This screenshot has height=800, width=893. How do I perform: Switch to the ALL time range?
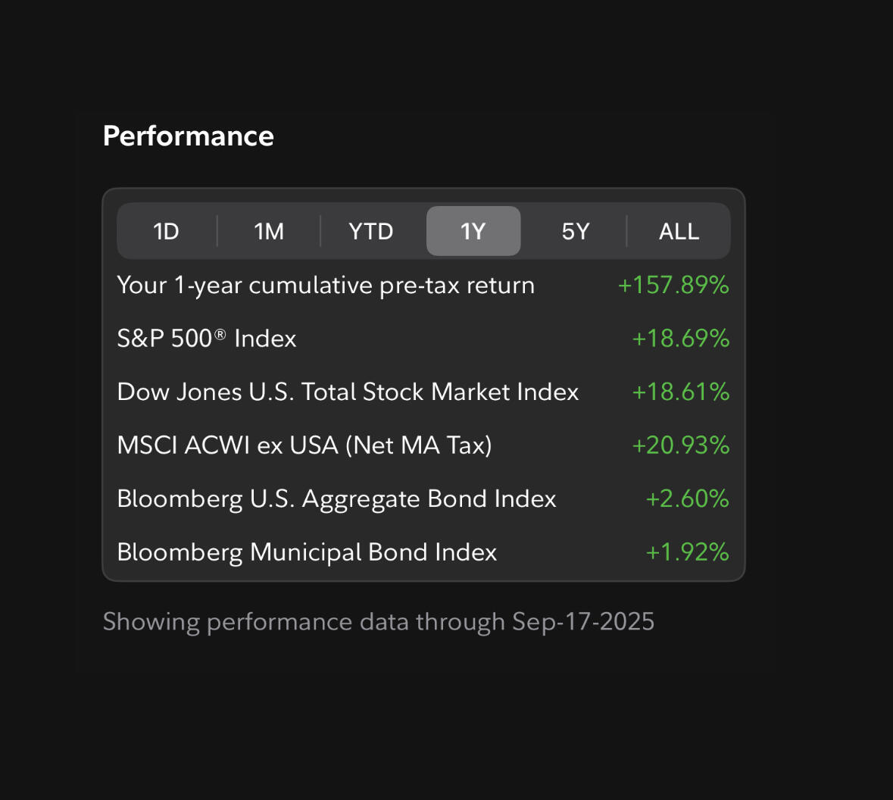point(679,231)
